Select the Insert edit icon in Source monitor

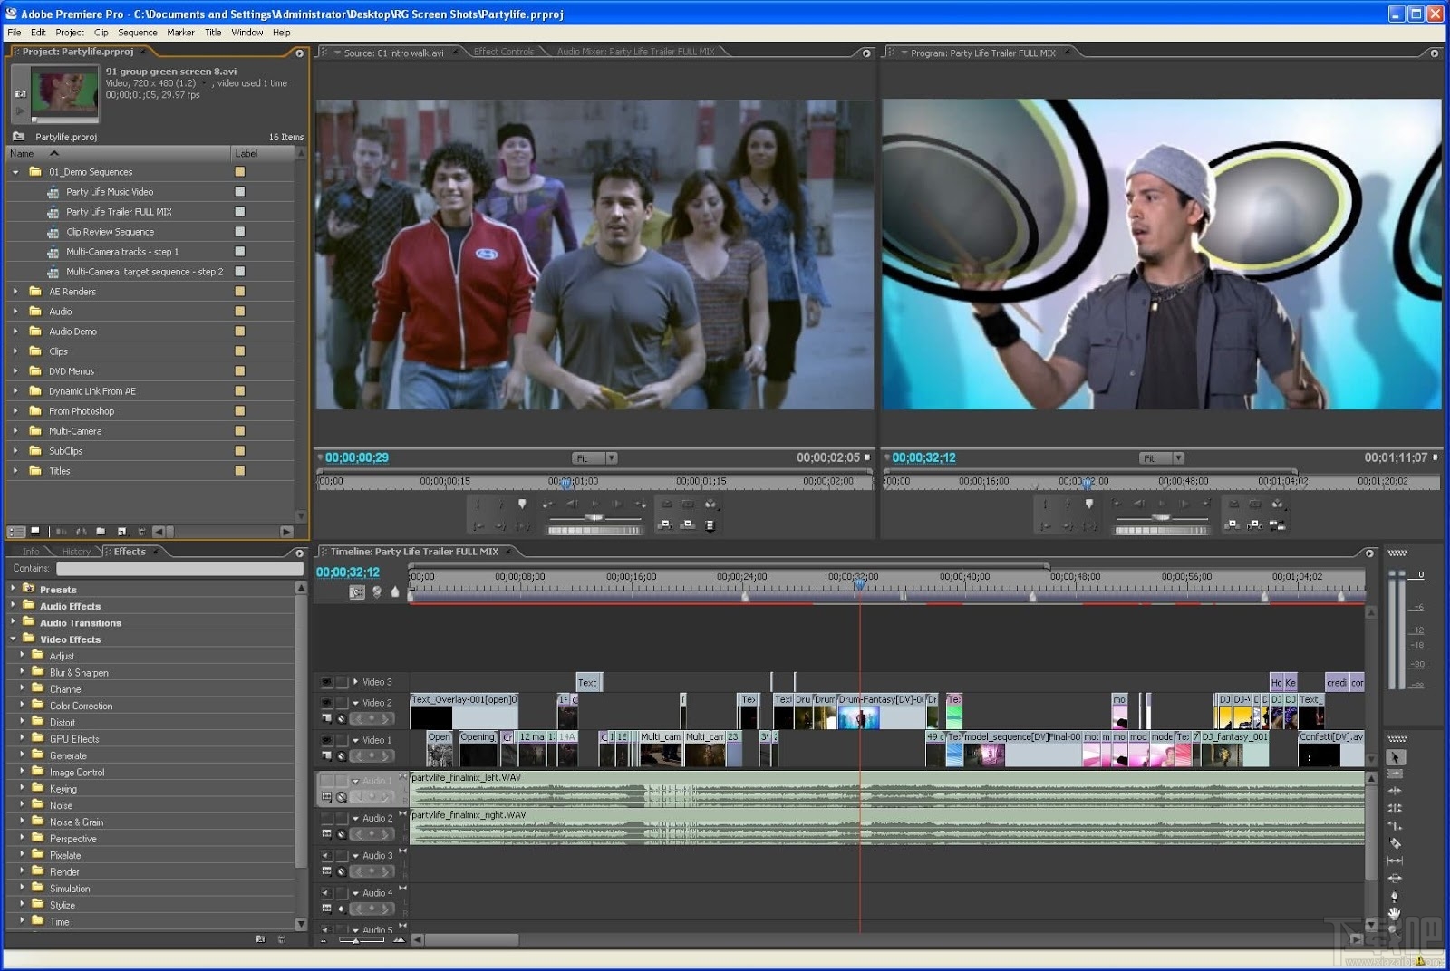point(665,524)
